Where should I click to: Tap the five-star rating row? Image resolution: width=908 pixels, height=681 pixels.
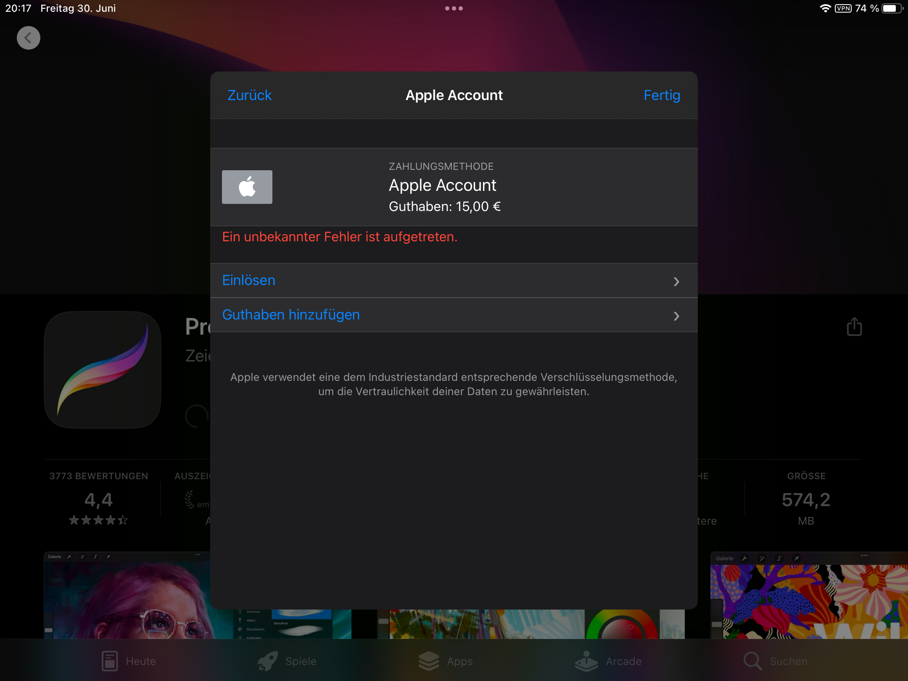click(x=98, y=520)
